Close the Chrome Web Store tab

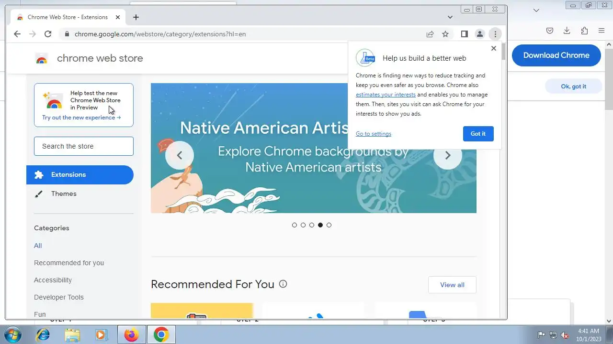(118, 17)
